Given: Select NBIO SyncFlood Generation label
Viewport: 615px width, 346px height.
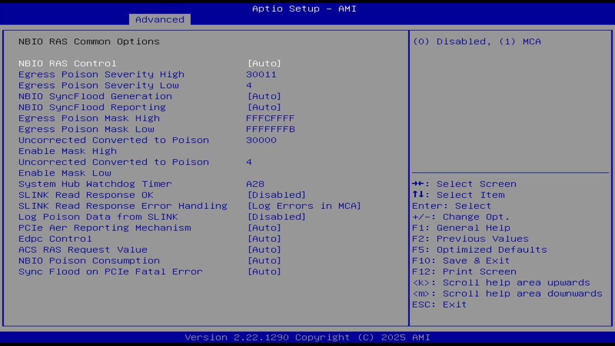Looking at the screenshot, I should (x=95, y=96).
